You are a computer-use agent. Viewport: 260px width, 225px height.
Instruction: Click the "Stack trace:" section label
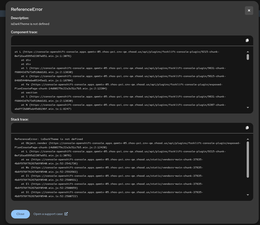click(x=20, y=120)
